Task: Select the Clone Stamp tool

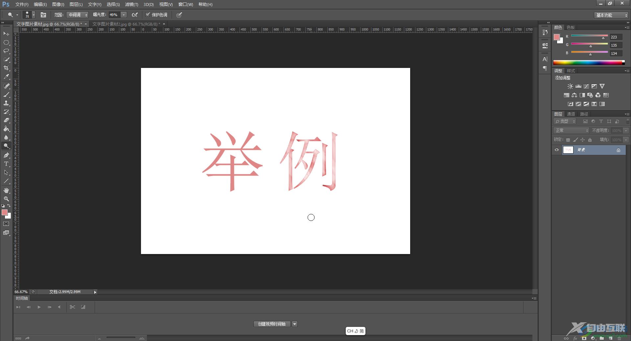Action: (6, 103)
